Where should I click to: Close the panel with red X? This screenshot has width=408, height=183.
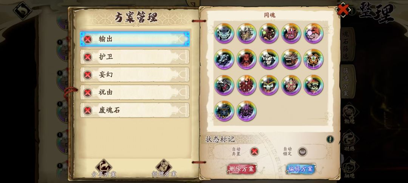(x=343, y=10)
